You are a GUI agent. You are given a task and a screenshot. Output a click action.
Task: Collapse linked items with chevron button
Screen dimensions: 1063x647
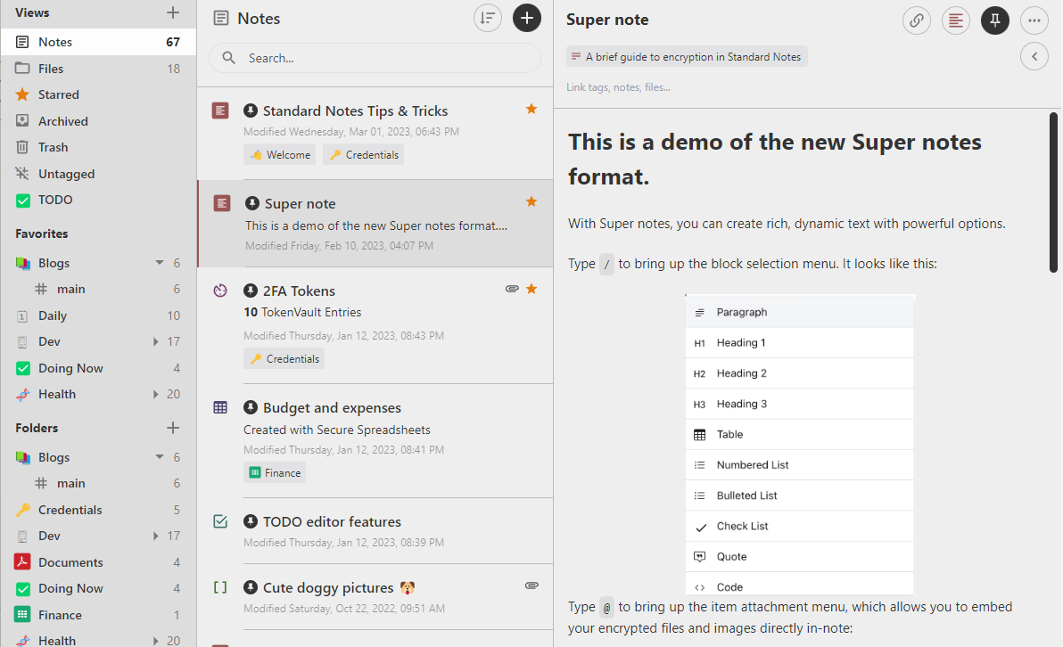pos(1034,57)
